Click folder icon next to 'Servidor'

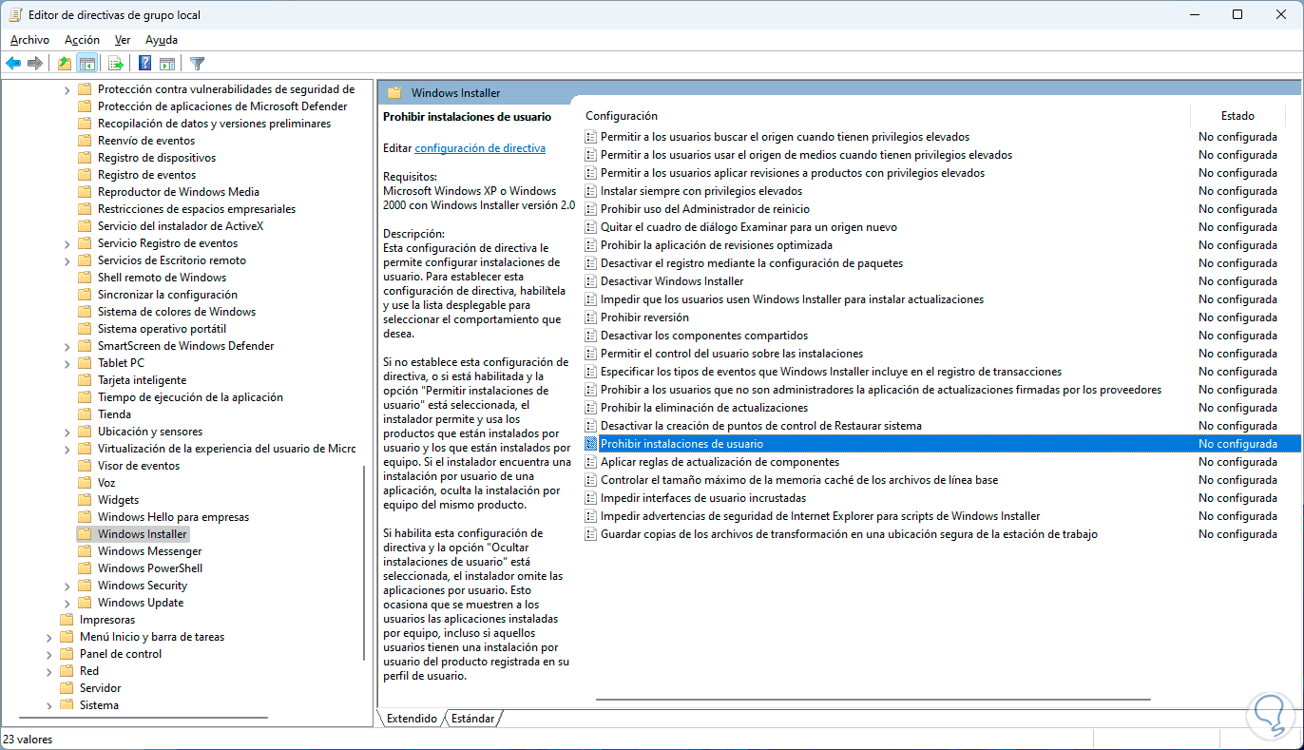tap(67, 688)
